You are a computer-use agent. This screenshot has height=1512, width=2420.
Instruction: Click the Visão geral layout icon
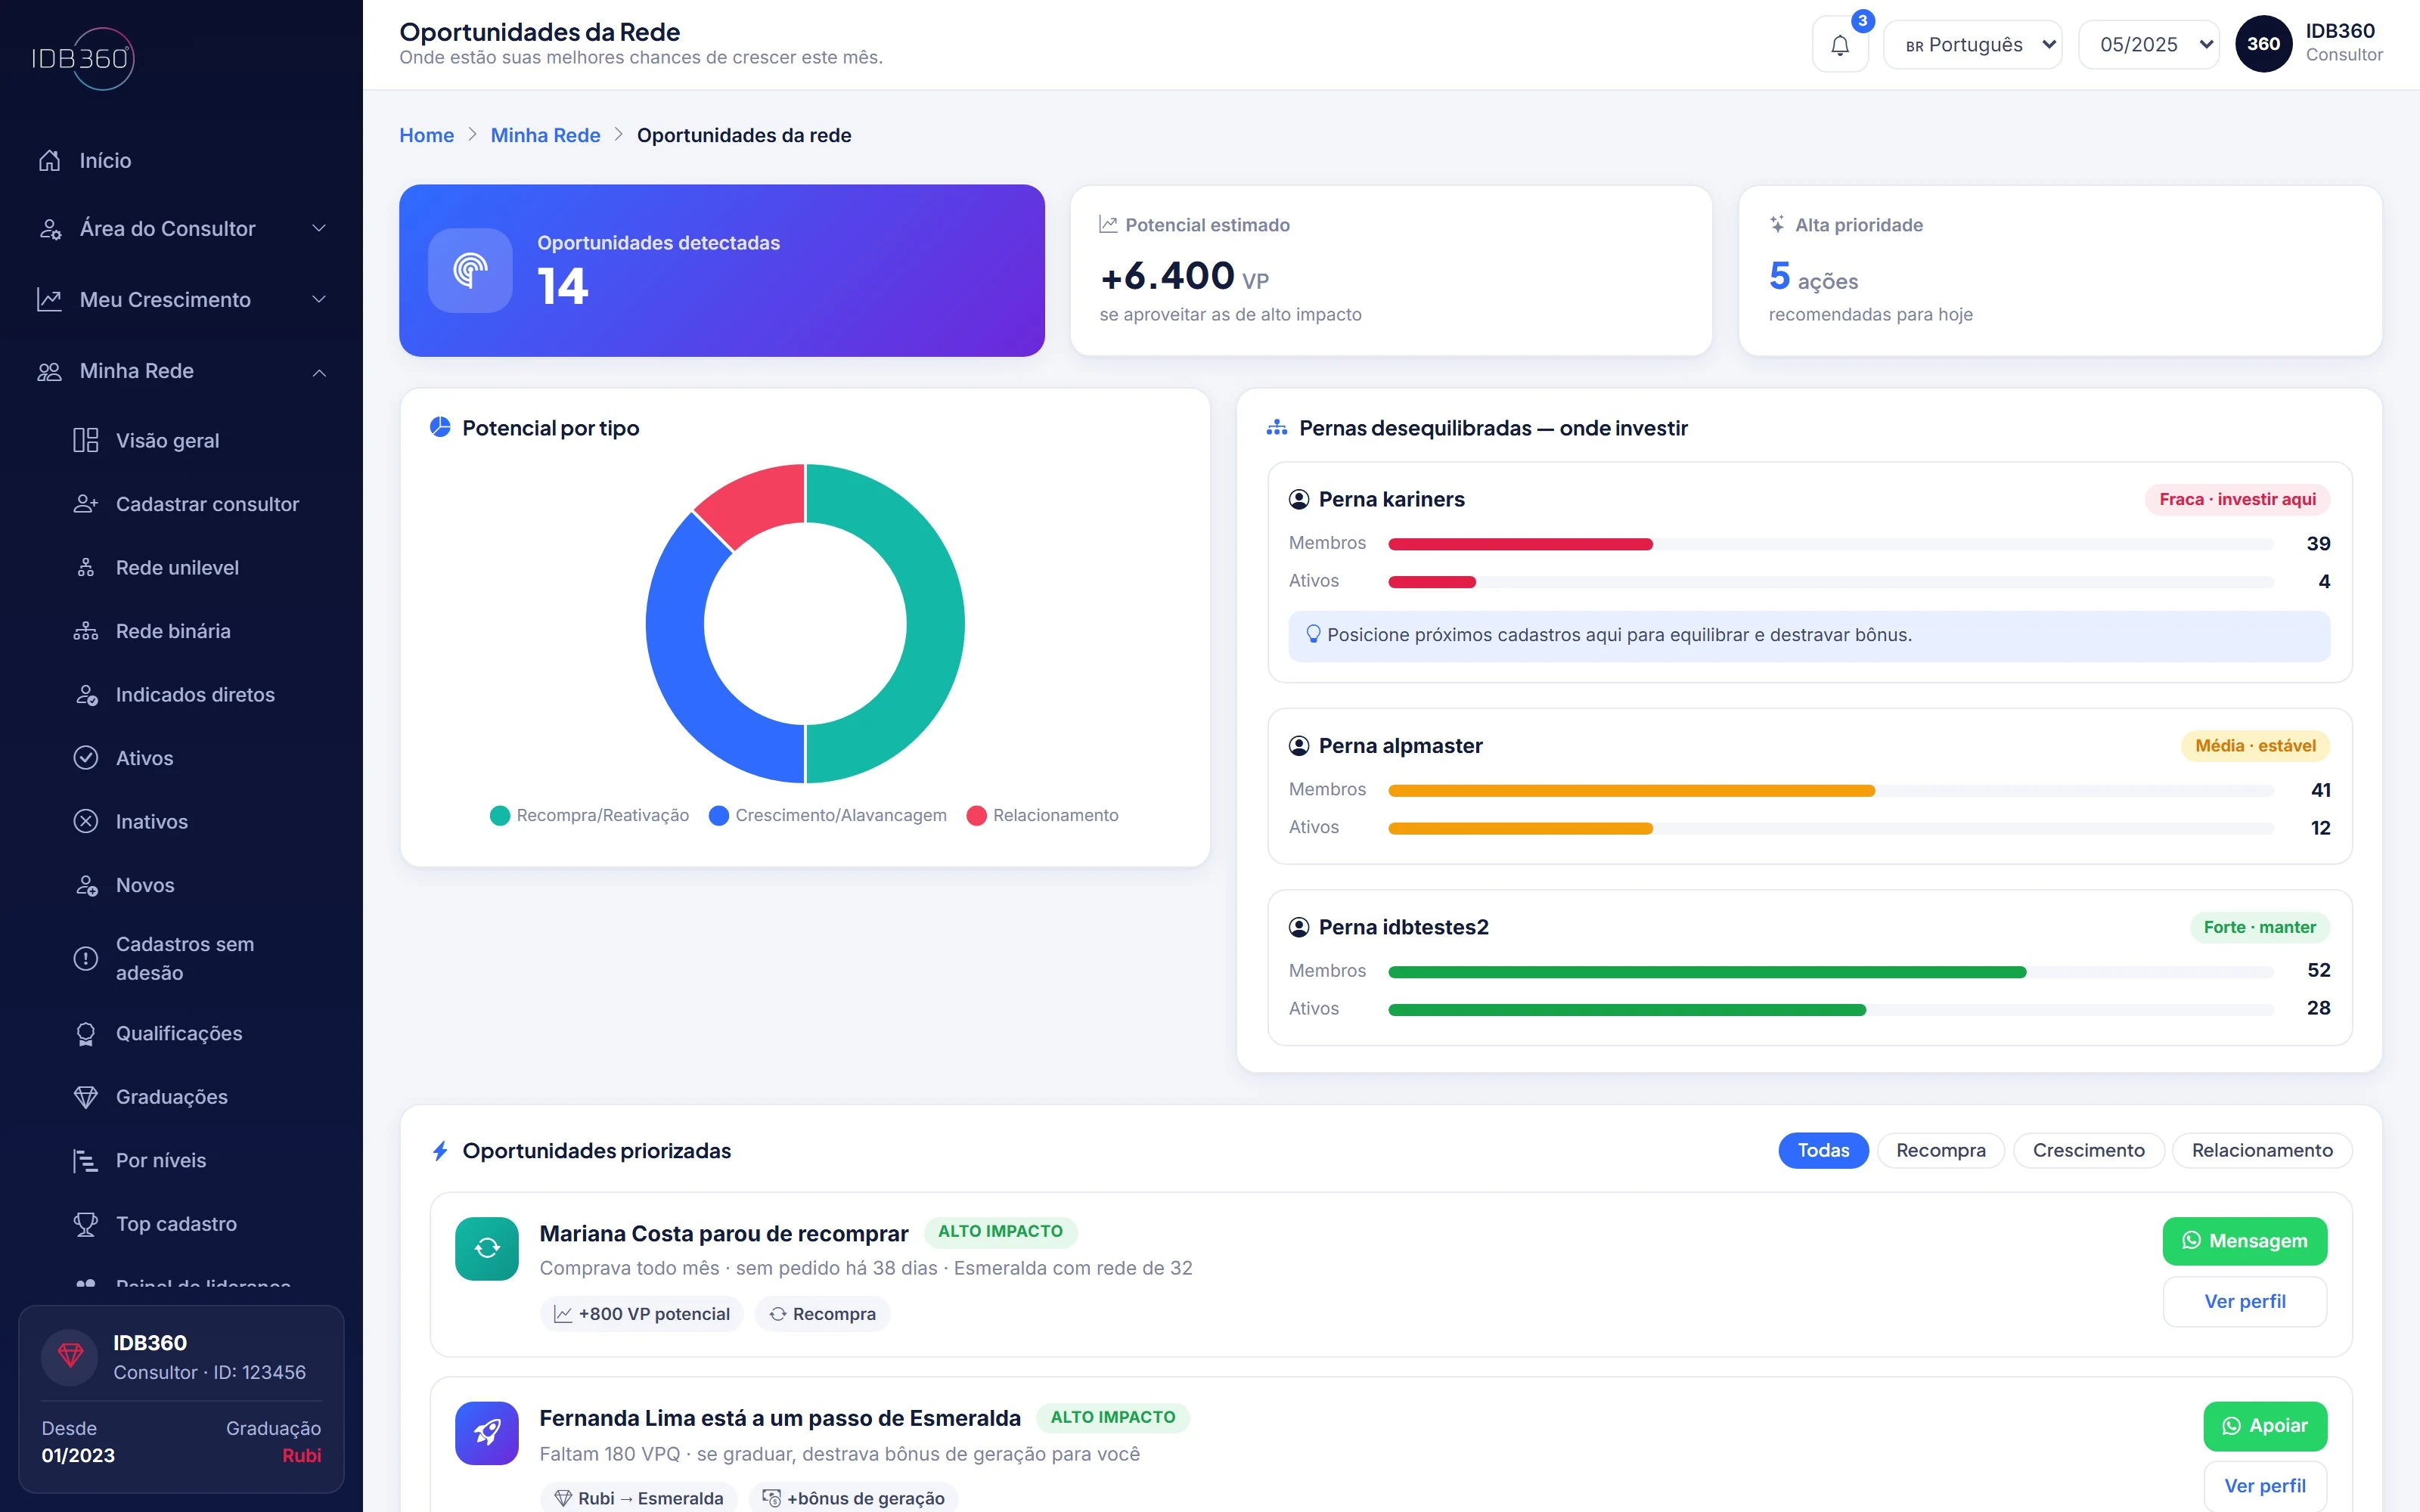tap(86, 440)
